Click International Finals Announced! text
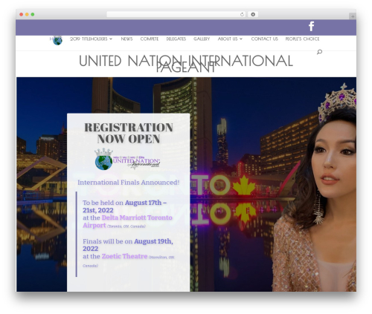The image size is (372, 314). [x=129, y=183]
